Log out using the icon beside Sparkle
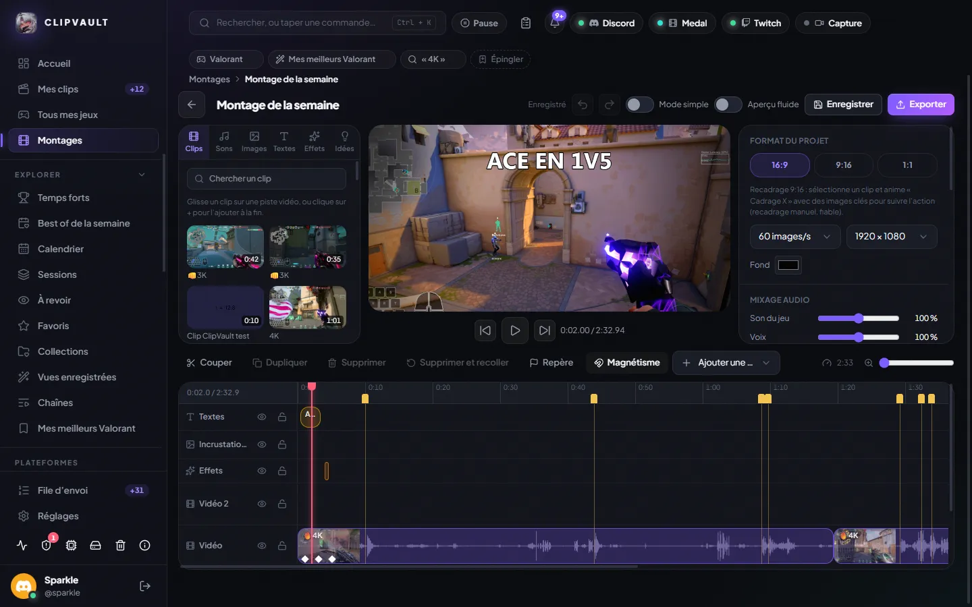The image size is (972, 607). 145,586
